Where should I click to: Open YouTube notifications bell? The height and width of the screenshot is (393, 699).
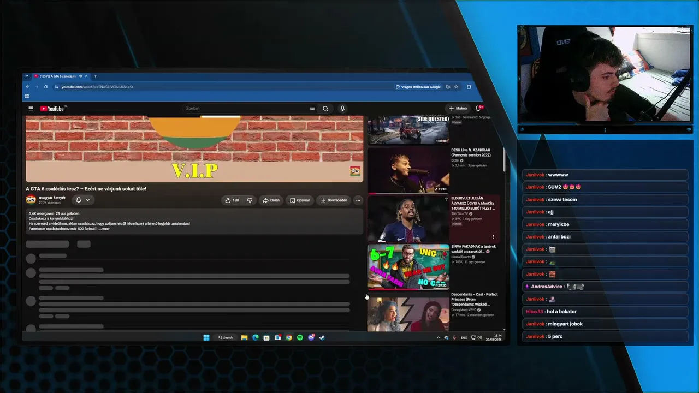(478, 109)
